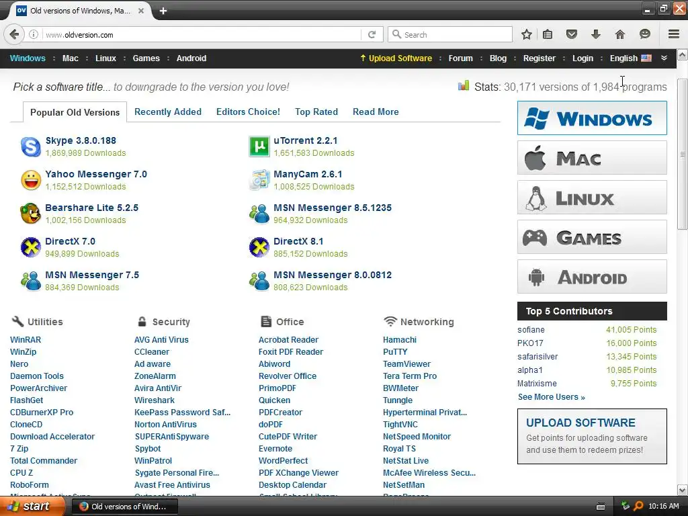Click the MSN Messenger 8.0.0812 icon
Image resolution: width=688 pixels, height=516 pixels.
tap(259, 281)
